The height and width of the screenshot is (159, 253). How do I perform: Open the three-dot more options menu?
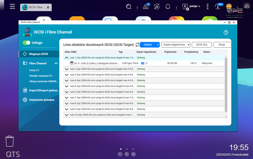[x=208, y=7]
